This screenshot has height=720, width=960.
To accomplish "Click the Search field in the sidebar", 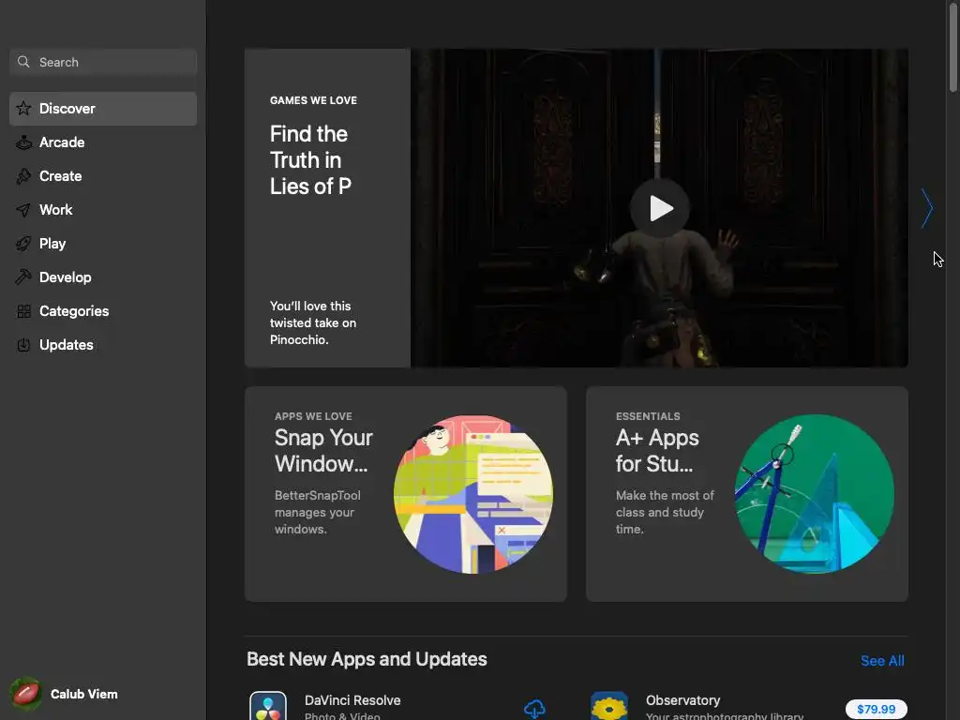I will click(103, 62).
